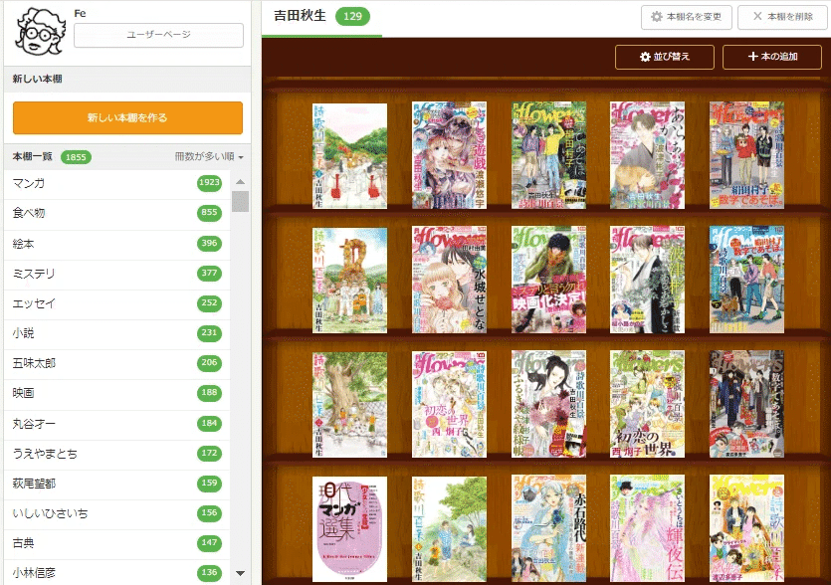The width and height of the screenshot is (831, 585).
Task: Click the 本の追加 button
Action: (772, 57)
